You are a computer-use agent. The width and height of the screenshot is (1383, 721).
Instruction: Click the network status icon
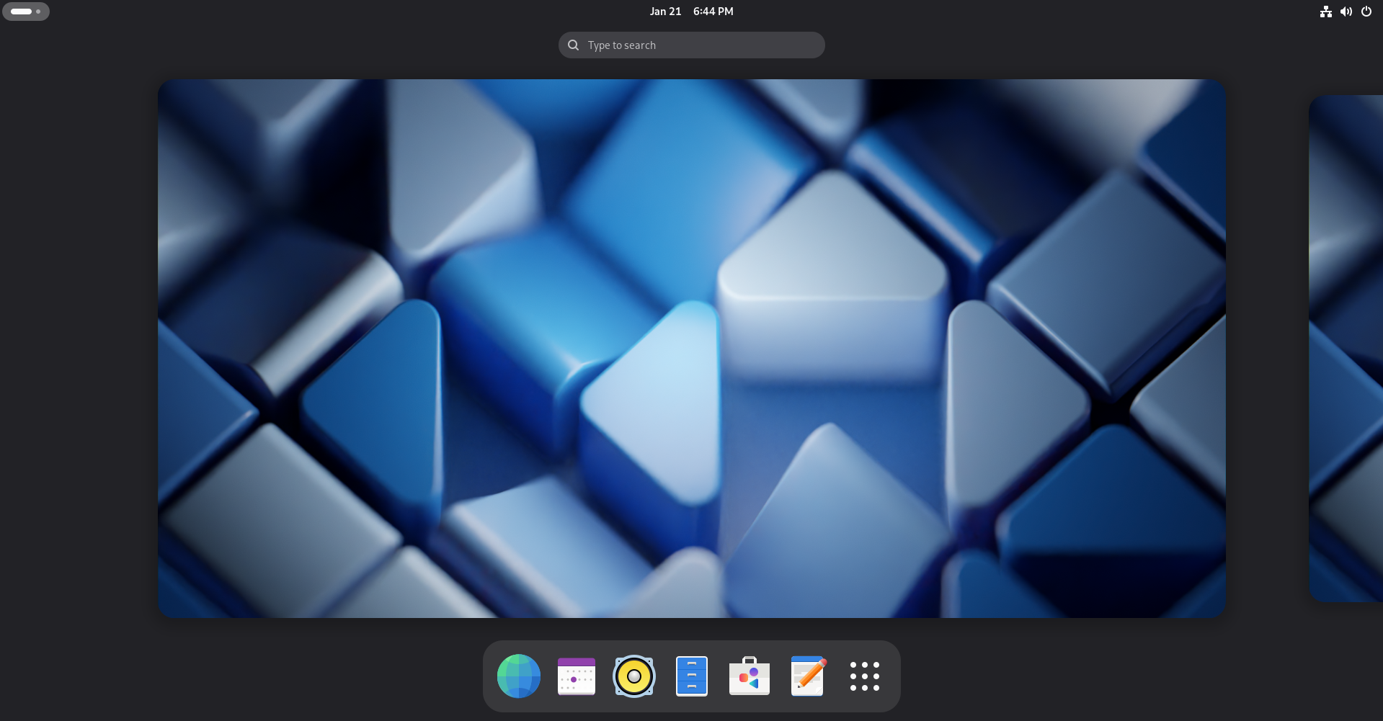1326,12
